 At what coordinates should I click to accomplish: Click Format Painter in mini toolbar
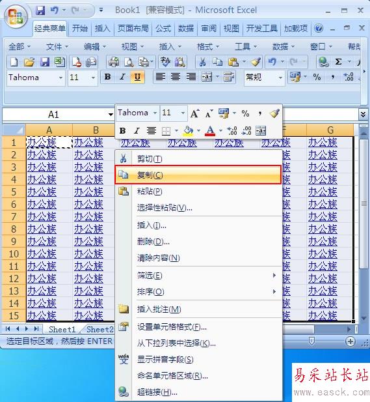click(274, 113)
